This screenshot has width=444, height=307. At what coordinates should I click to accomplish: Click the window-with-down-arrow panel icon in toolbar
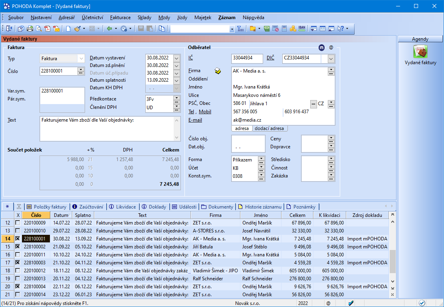[313, 29]
